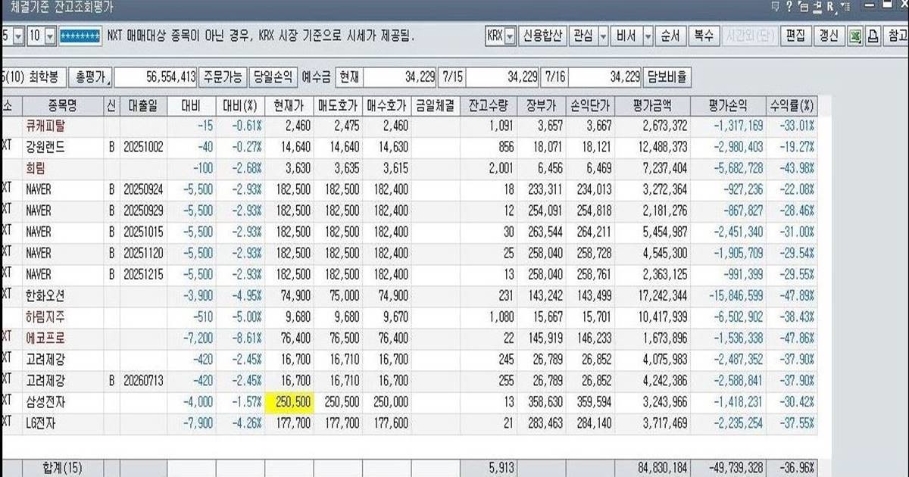Sort by the 평가금액 column header

[652, 106]
